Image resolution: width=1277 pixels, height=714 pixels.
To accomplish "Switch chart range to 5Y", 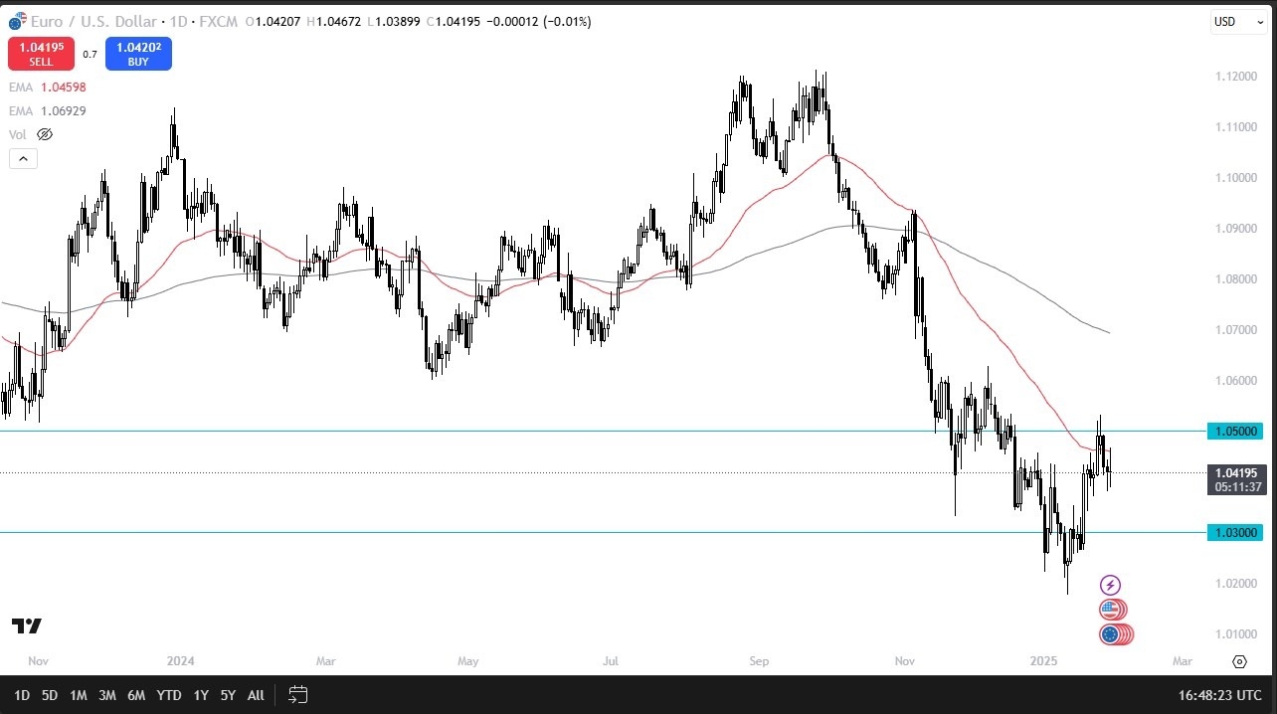I will pos(227,695).
